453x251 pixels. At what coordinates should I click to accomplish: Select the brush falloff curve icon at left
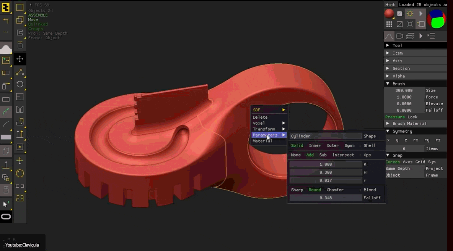tap(6, 49)
